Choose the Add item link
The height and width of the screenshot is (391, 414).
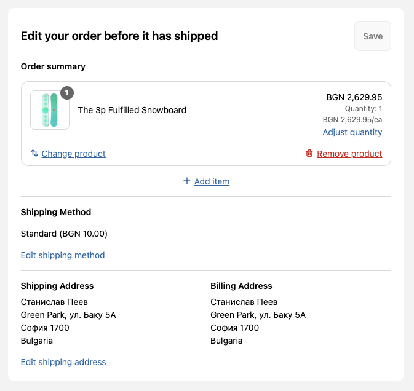[212, 181]
